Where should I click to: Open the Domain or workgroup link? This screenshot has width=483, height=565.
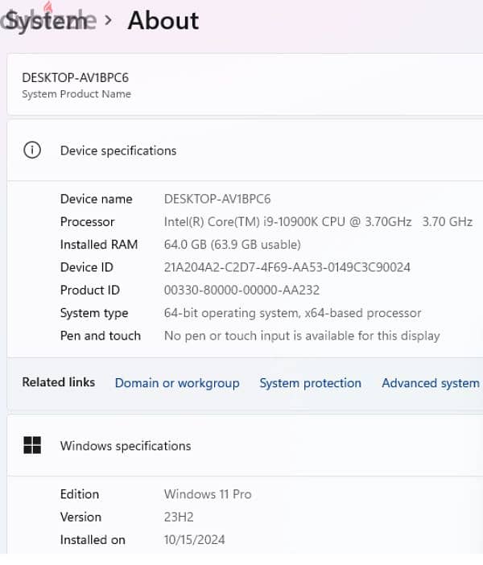[177, 383]
